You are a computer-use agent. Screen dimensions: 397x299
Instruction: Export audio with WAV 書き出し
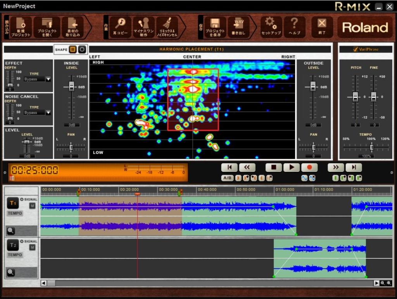238,27
